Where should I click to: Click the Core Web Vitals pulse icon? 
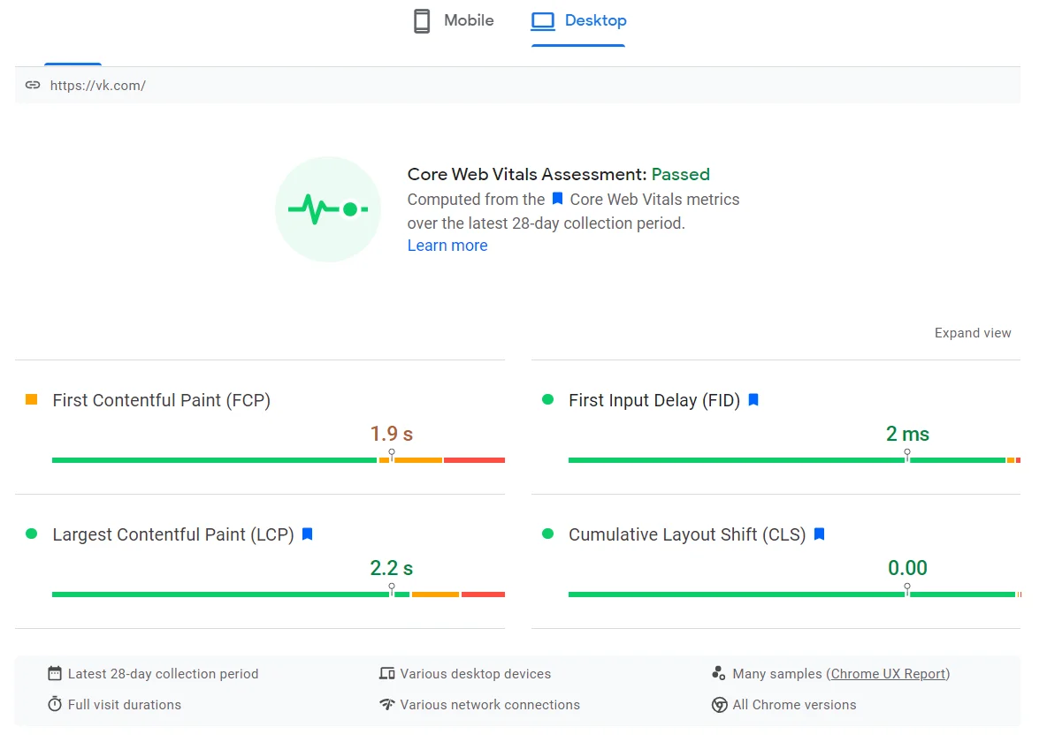pos(328,209)
